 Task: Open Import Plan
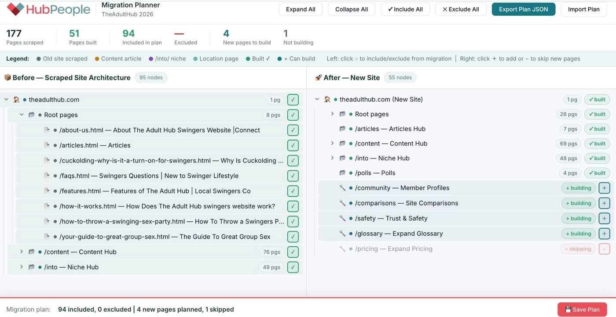tap(583, 9)
